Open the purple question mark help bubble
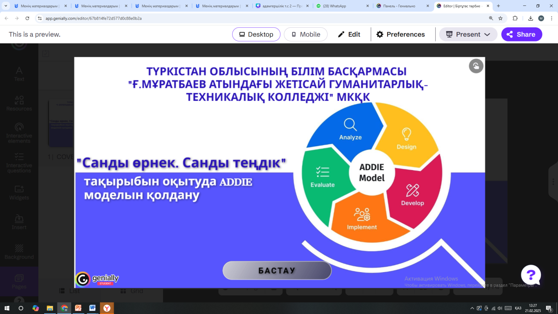The width and height of the screenshot is (558, 314). coord(531,275)
